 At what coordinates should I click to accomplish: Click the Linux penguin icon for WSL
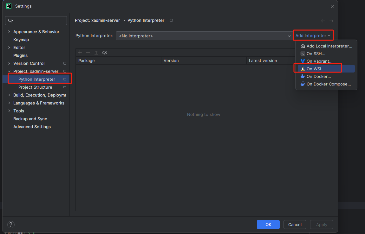pyautogui.click(x=303, y=69)
